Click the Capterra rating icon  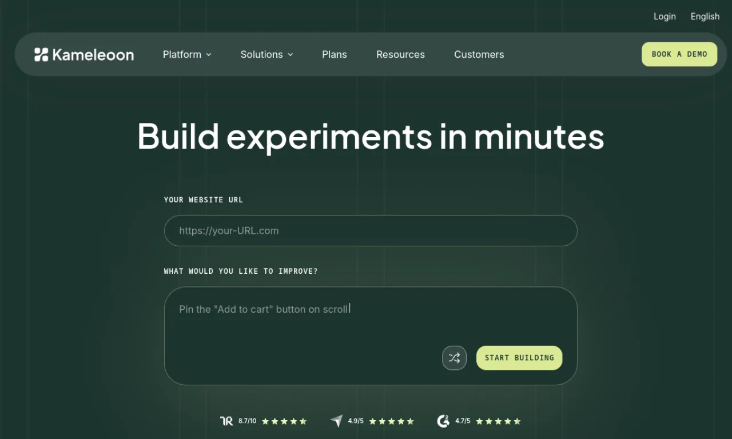(x=336, y=421)
